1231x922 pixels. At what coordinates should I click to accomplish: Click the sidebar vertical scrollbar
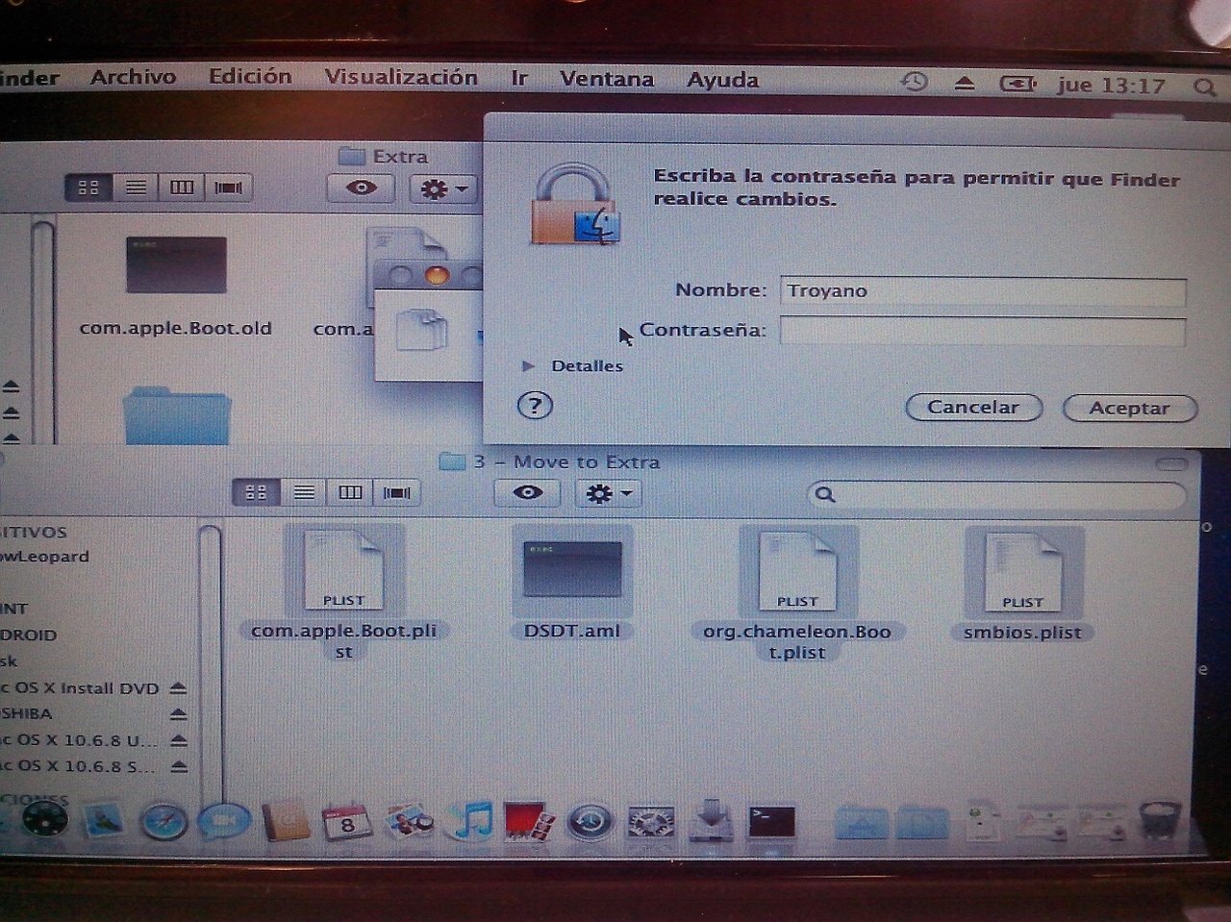click(210, 654)
